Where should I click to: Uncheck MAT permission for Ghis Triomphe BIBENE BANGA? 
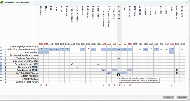(x=41, y=50)
